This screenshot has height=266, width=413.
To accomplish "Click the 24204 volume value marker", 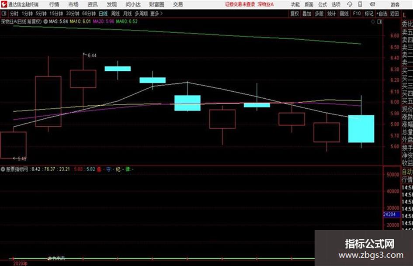I will [391, 214].
